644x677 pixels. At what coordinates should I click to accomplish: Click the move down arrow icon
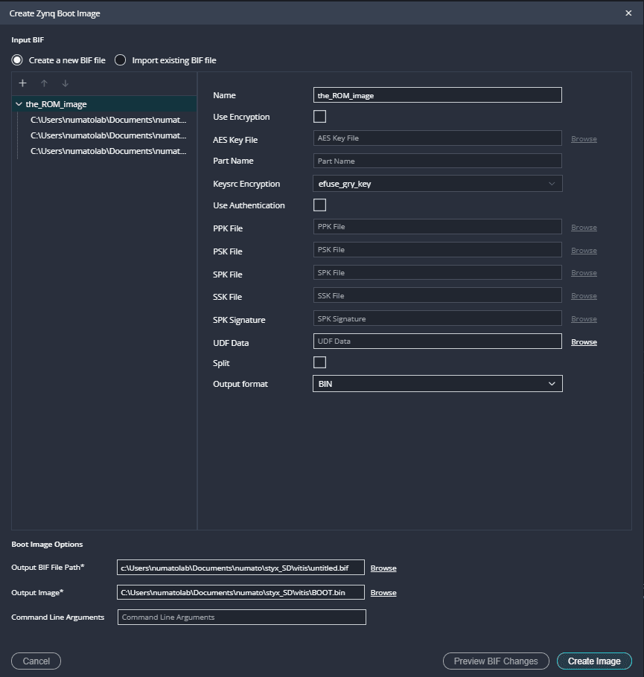[65, 83]
